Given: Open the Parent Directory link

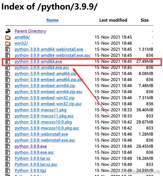Looking at the screenshot, I should (x=30, y=31).
